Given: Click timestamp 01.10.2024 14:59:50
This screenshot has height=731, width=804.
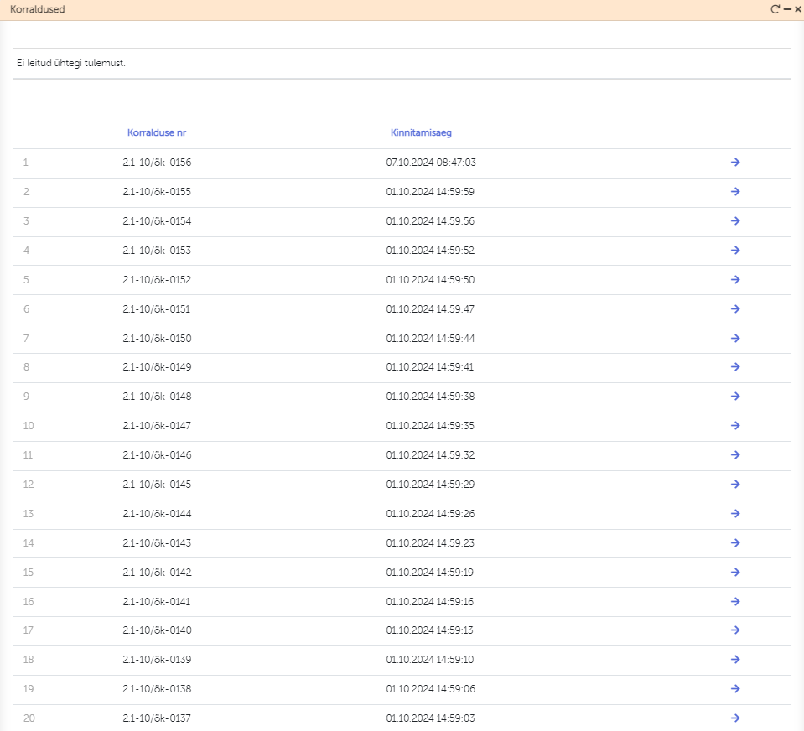Looking at the screenshot, I should click(430, 280).
